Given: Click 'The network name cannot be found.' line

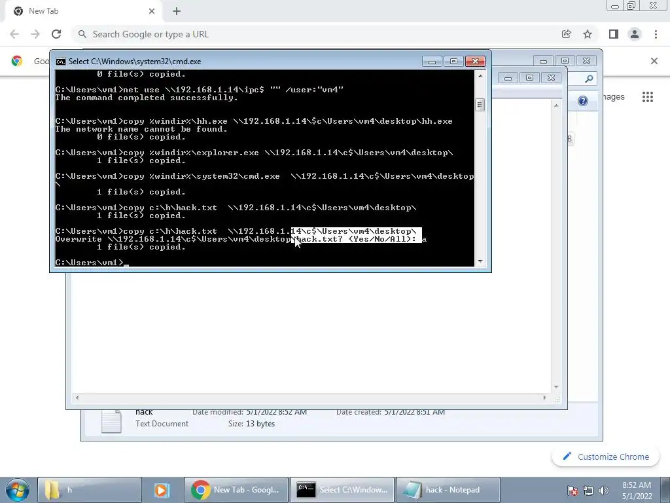Looking at the screenshot, I should [141, 129].
